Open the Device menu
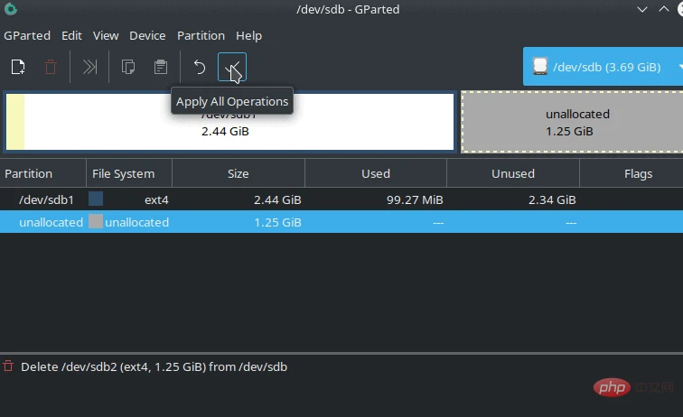This screenshot has width=683, height=417. (x=147, y=36)
